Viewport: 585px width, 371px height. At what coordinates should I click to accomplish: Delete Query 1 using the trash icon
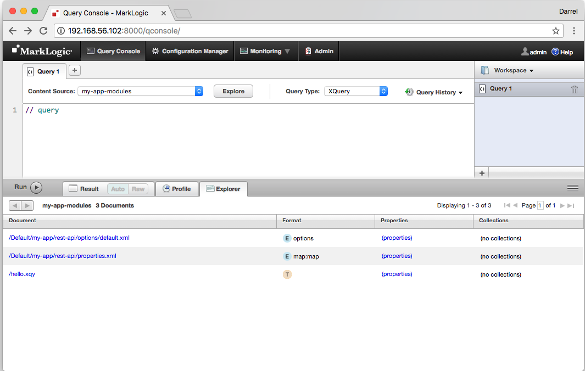[x=575, y=88]
